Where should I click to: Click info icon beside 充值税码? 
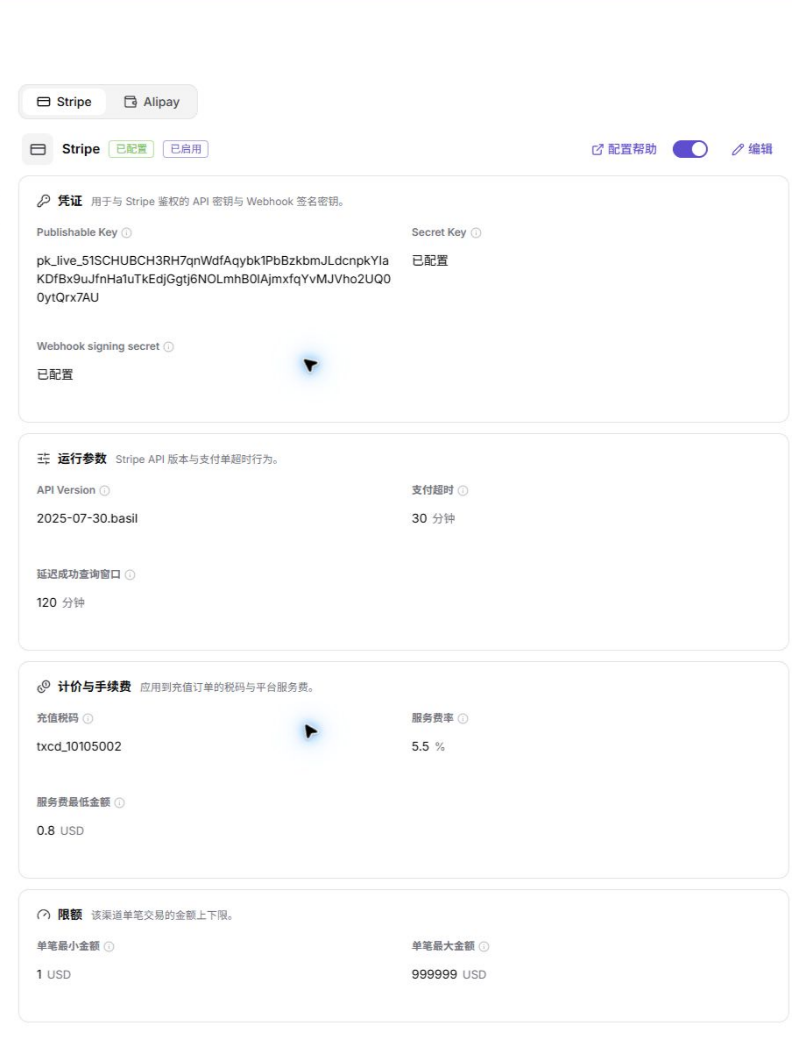[88, 719]
